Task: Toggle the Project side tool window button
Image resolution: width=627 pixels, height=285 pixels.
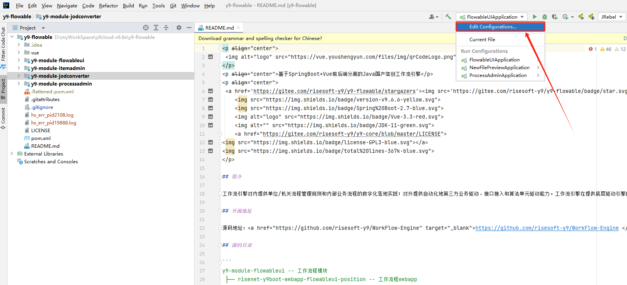Action: [x=3, y=89]
